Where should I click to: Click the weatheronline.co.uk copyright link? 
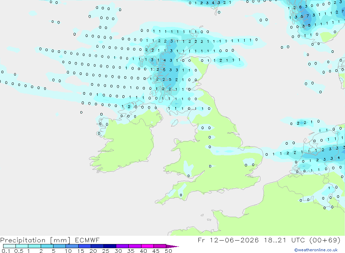[316, 250]
